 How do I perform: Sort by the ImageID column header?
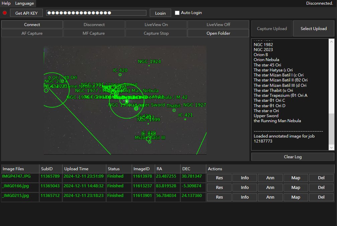coord(143,169)
